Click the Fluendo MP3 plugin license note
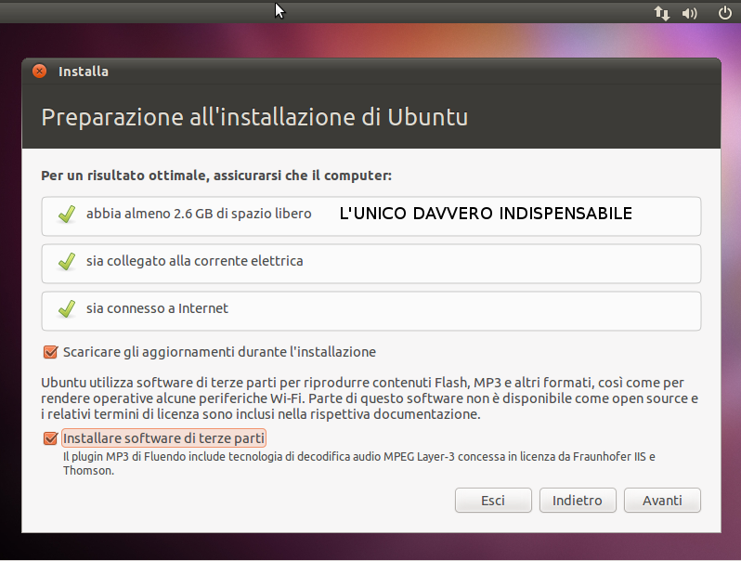Viewport: 741px width, 561px height. pyautogui.click(x=359, y=463)
